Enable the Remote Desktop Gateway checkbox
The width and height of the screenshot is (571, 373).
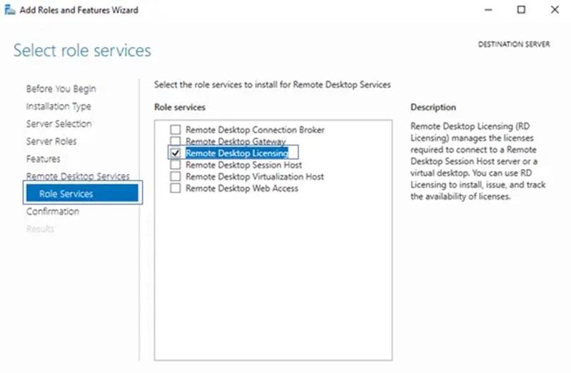click(x=175, y=141)
